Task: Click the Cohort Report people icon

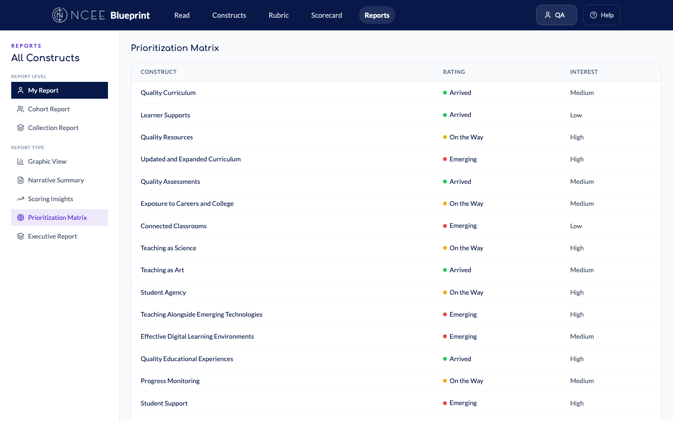Action: (x=21, y=109)
